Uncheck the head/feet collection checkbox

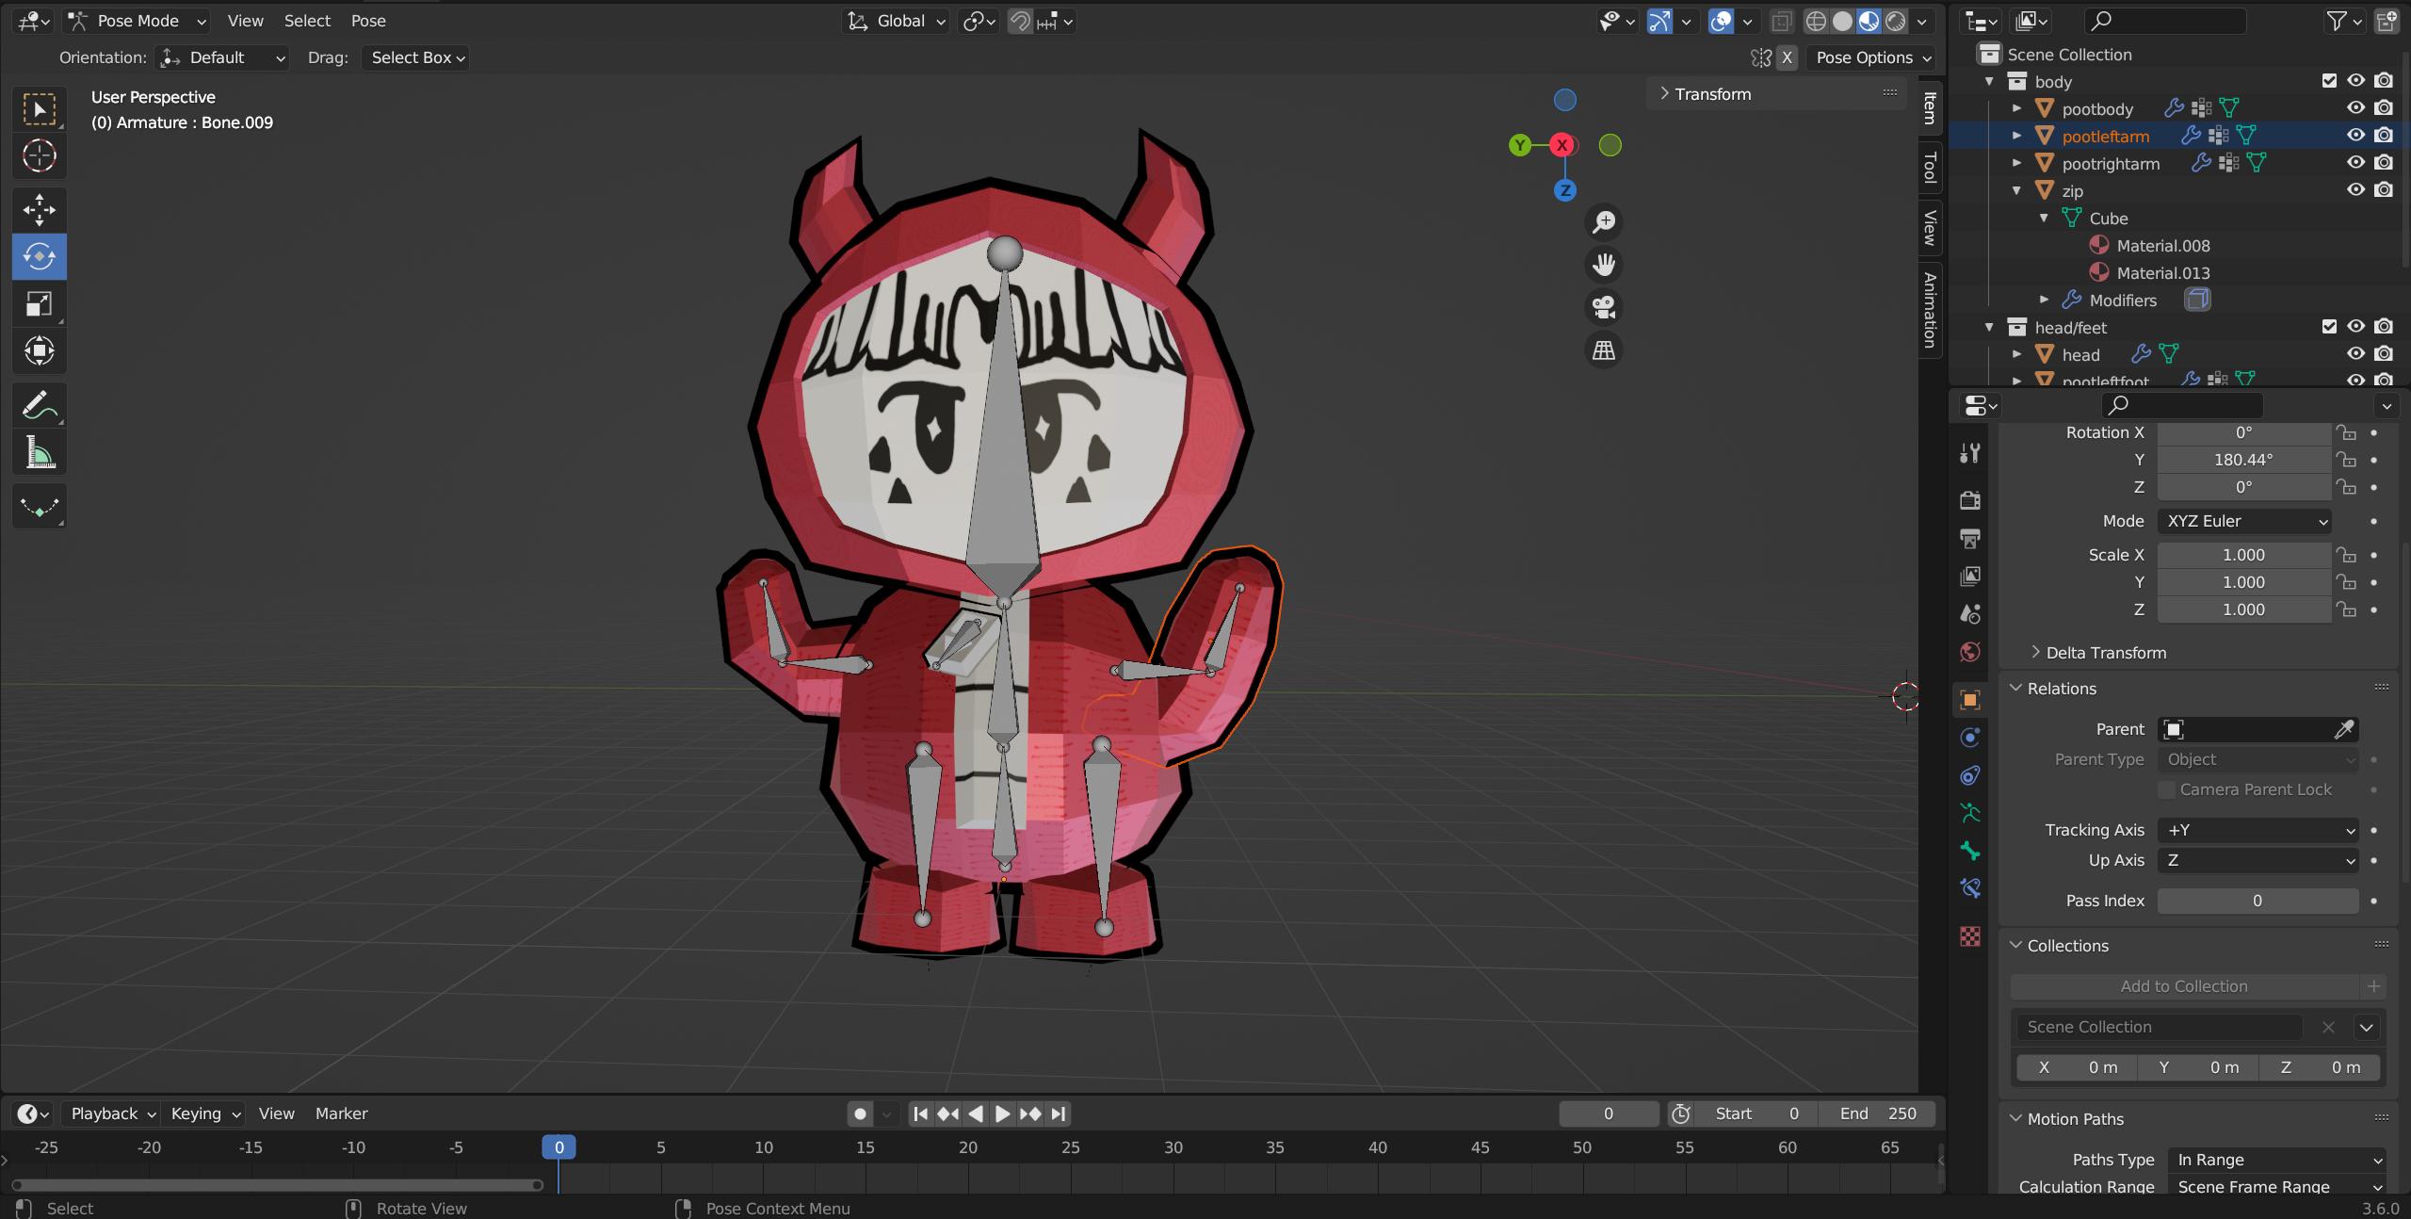(2329, 327)
